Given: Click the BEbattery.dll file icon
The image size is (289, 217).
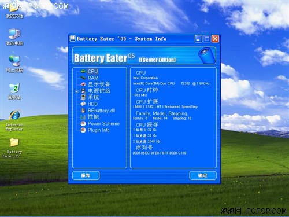Looking at the screenshot, I should pos(83,111).
